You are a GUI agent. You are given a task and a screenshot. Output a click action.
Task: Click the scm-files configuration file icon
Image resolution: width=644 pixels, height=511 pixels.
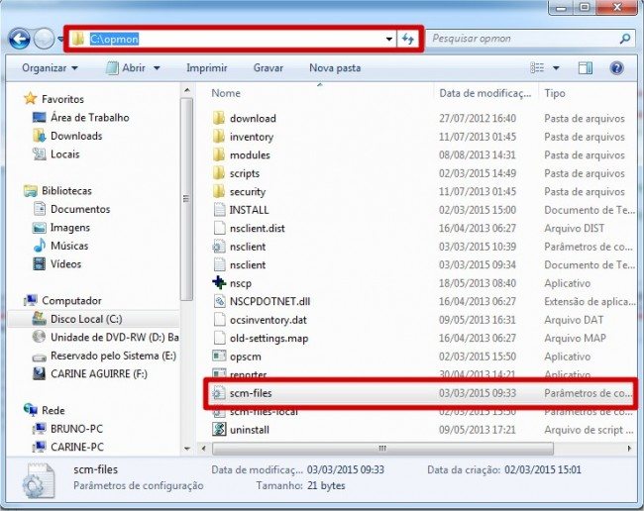point(220,393)
